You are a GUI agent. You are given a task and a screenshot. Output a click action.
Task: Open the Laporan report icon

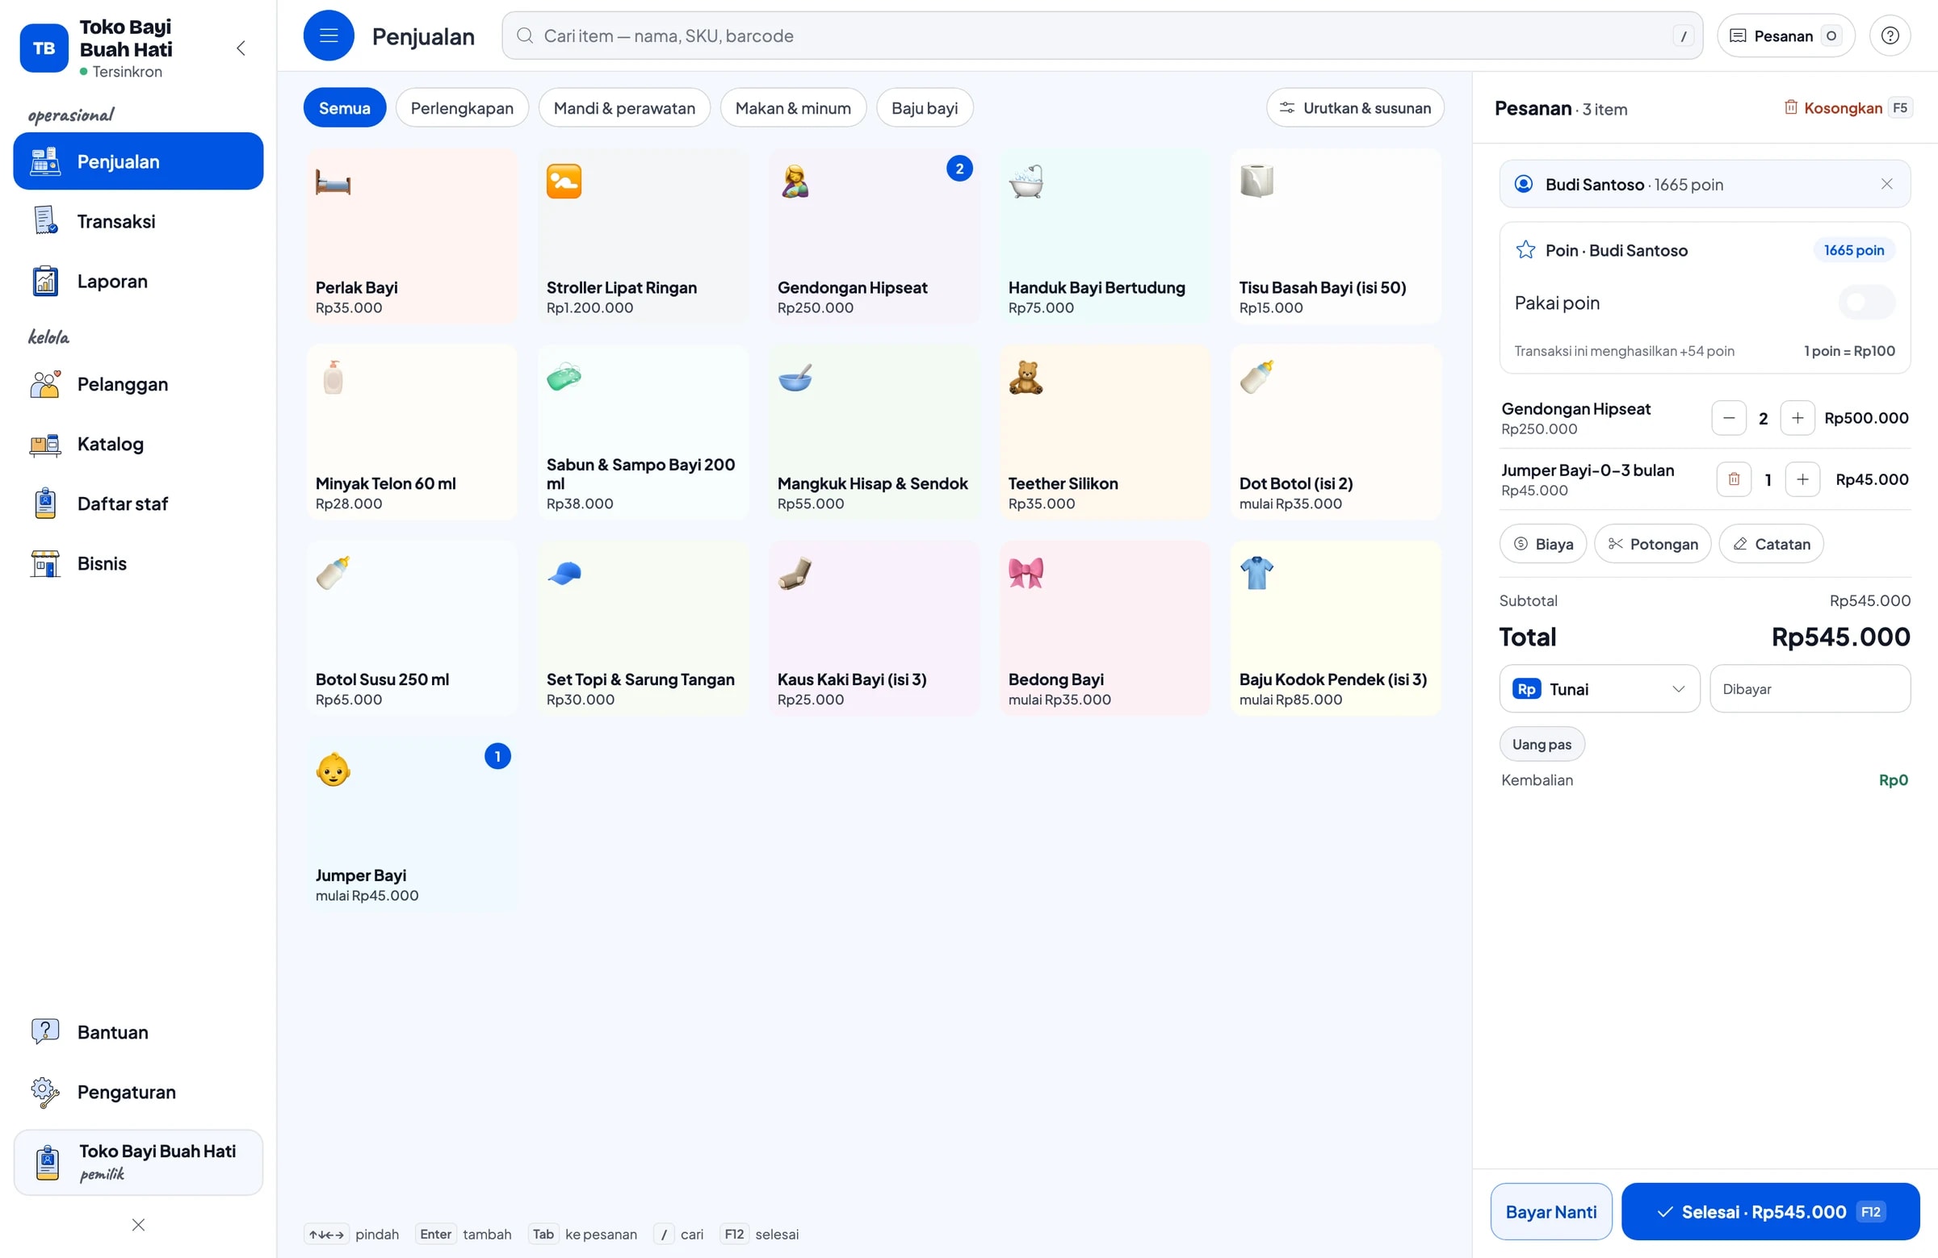45,281
